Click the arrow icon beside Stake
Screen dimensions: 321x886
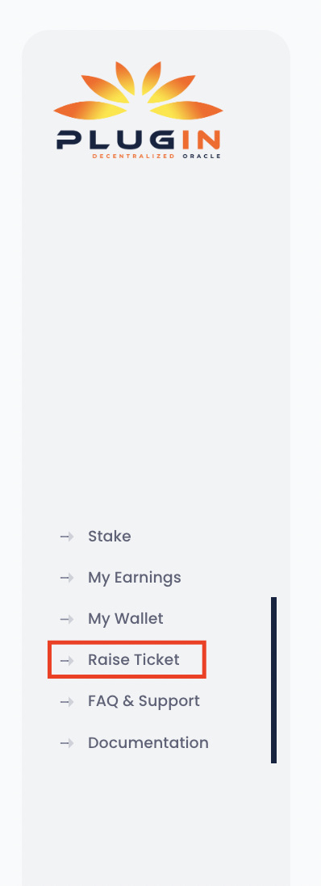pos(67,537)
